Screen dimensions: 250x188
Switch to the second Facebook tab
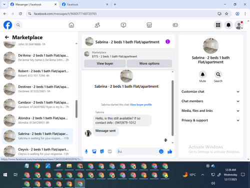pyautogui.click(x=85, y=5)
